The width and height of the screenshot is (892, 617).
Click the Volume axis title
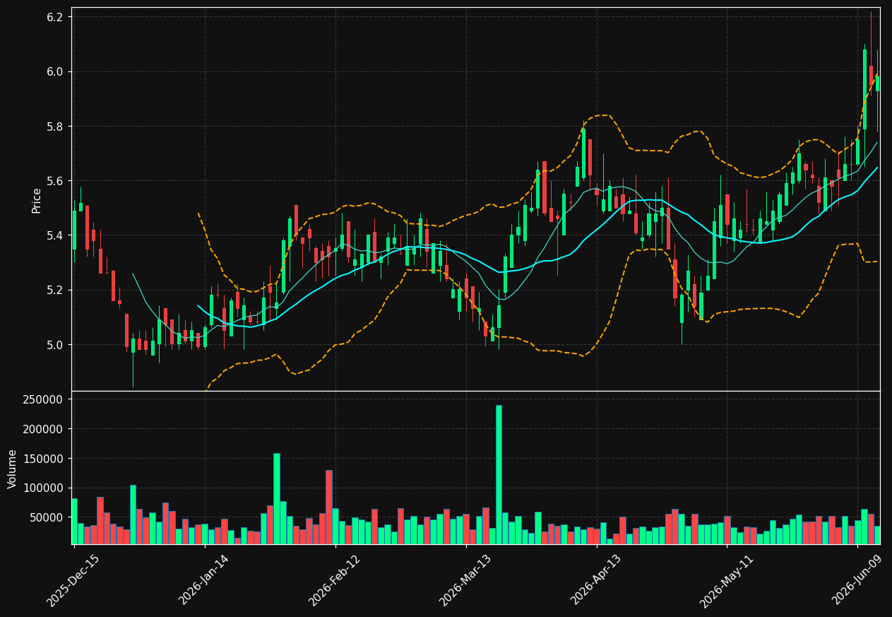(x=13, y=469)
